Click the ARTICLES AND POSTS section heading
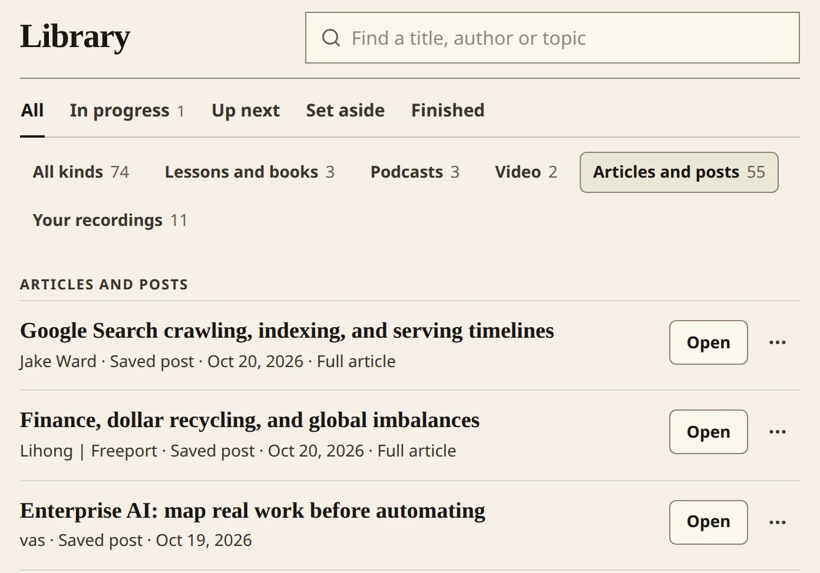Screen dimensions: 820x573 (104, 285)
